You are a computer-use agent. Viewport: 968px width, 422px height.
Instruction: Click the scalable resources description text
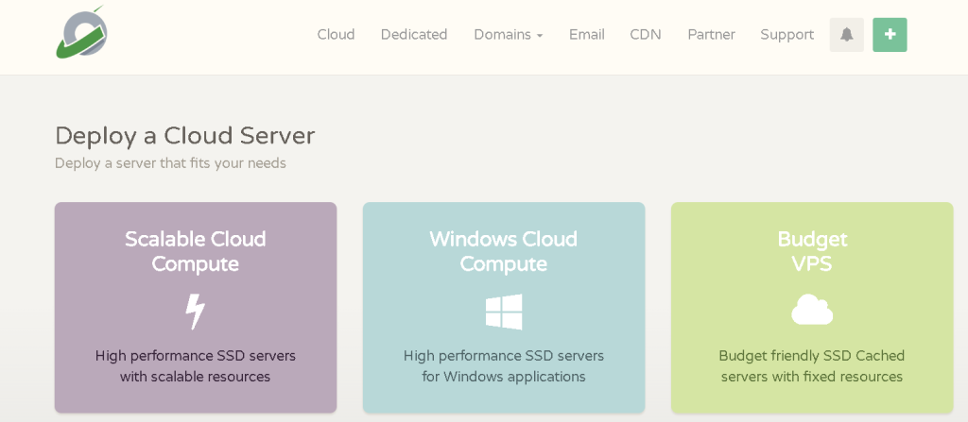195,366
